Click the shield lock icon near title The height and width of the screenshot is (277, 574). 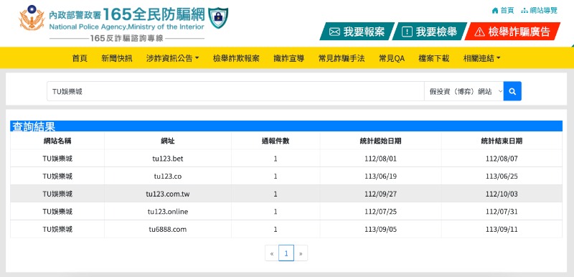218,17
